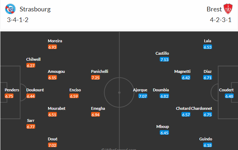Select Moreira's 6.93 rating badge
The width and height of the screenshot is (238, 150).
tap(52, 47)
